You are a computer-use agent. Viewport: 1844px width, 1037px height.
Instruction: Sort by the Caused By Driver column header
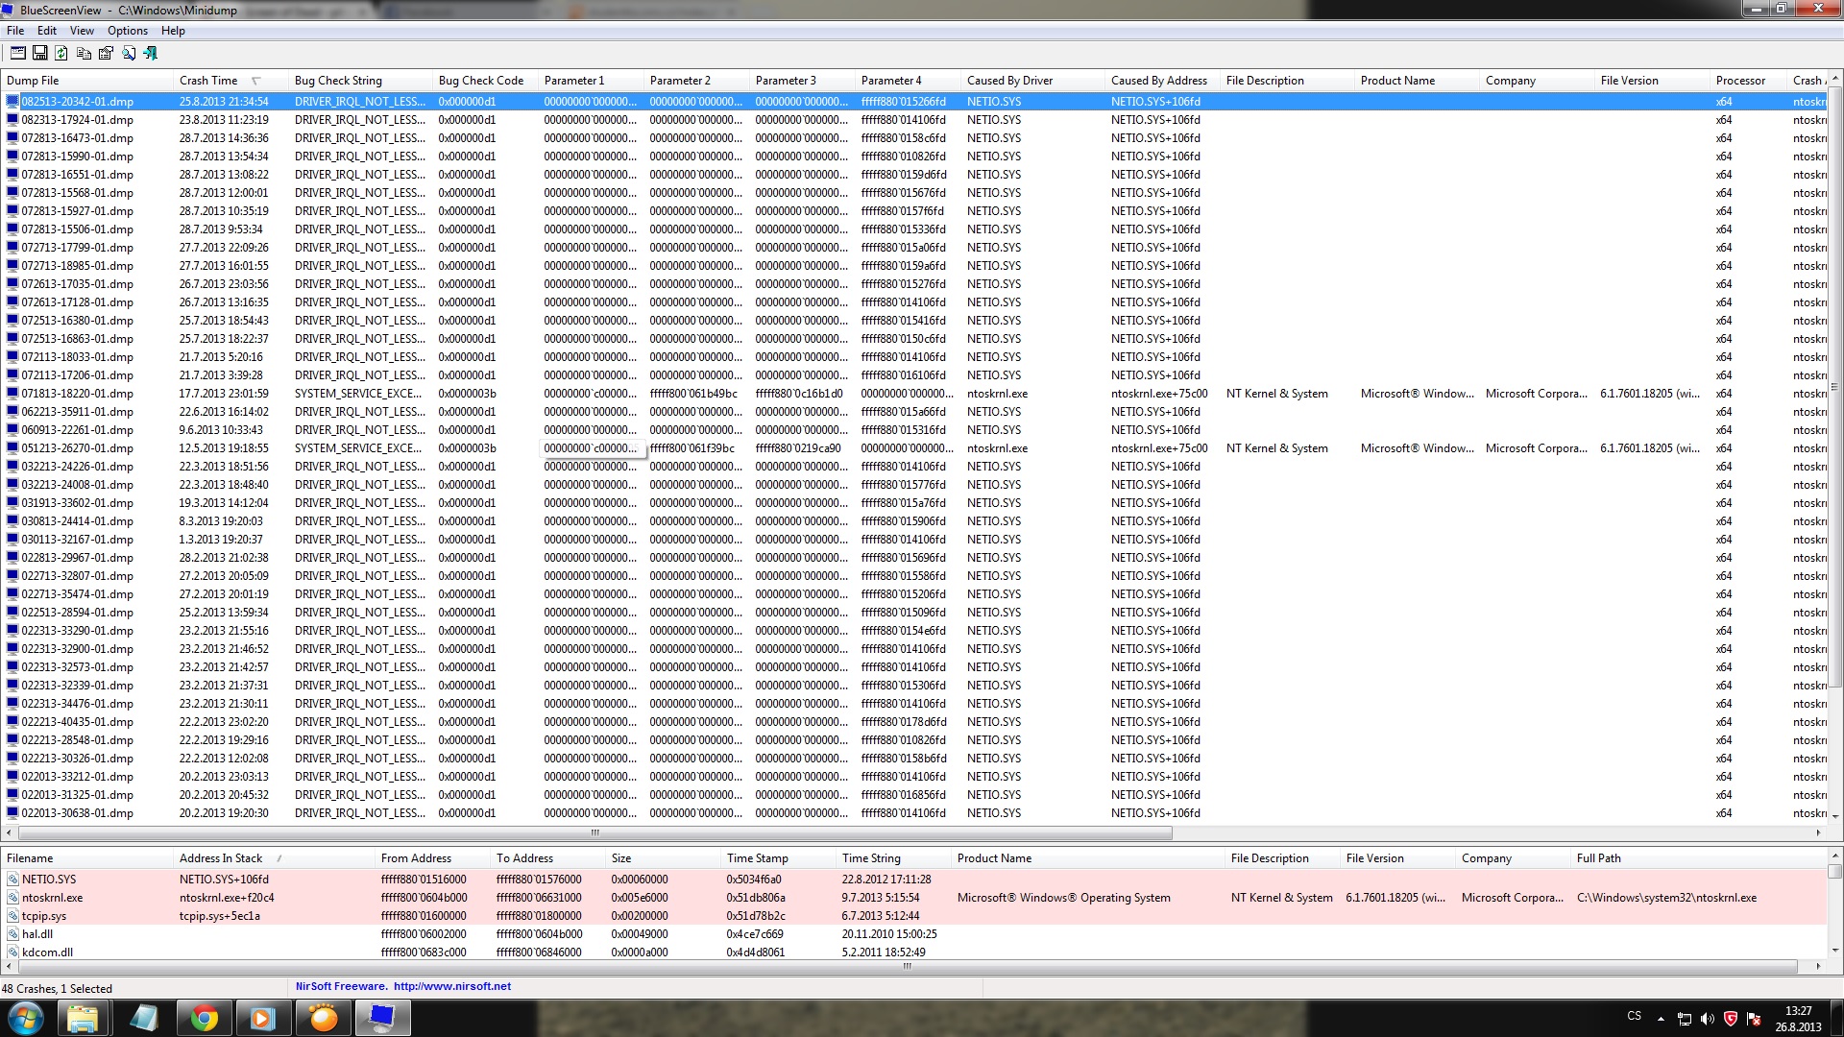[x=1009, y=81]
